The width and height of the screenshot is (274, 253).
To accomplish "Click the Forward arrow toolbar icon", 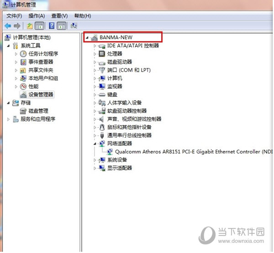I will click(x=17, y=26).
